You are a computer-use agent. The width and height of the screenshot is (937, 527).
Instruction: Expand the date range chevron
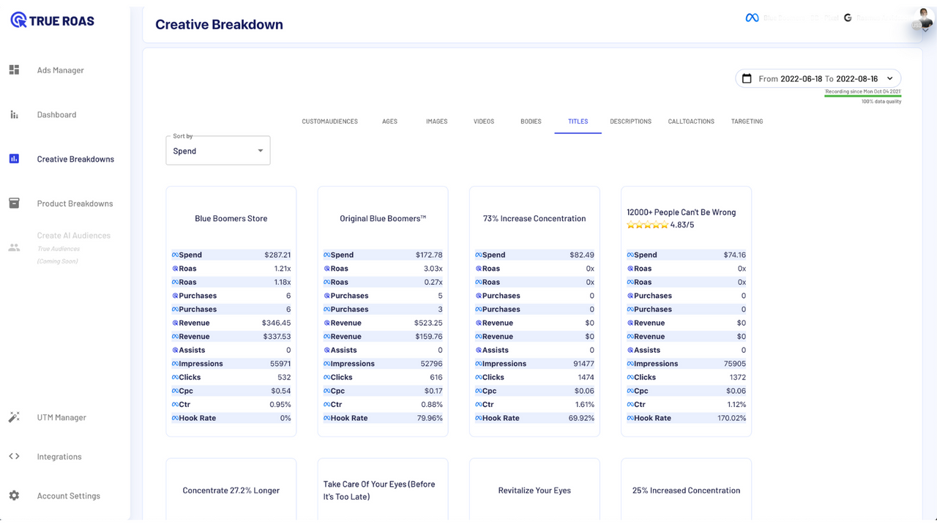click(x=890, y=78)
